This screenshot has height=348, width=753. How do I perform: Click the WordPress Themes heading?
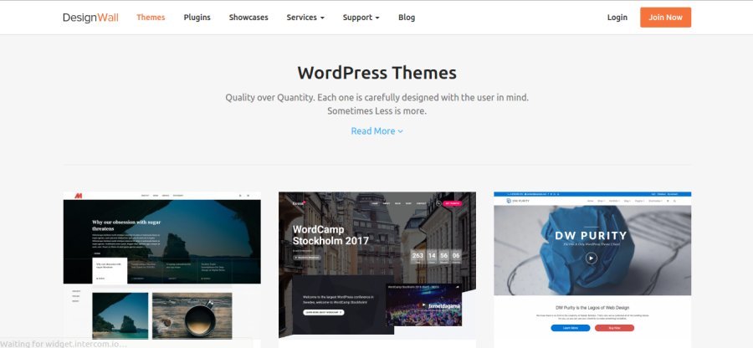376,73
